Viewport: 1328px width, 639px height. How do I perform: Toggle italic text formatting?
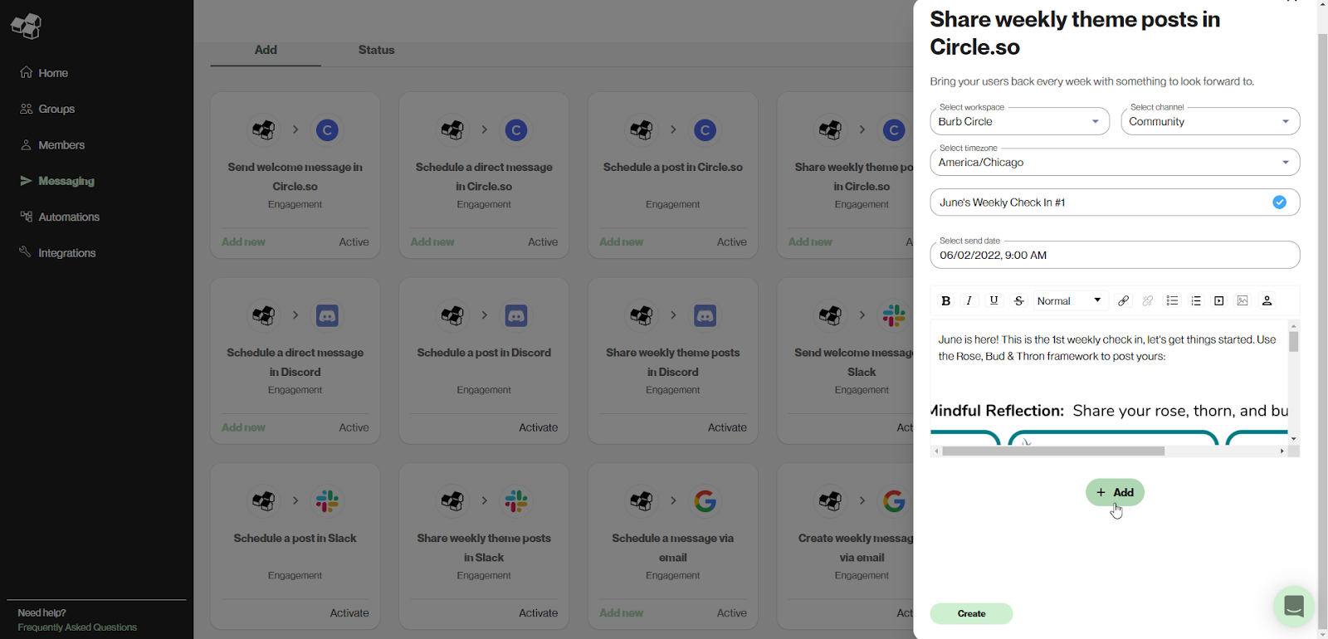pos(969,301)
